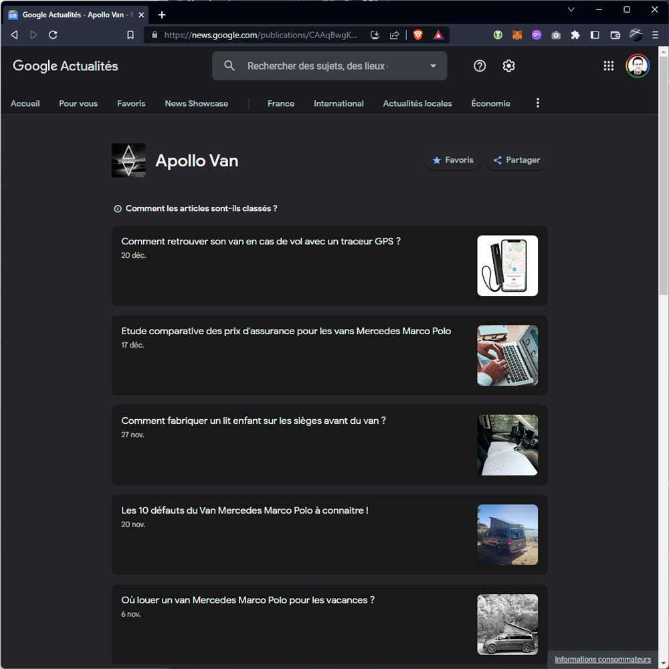The width and height of the screenshot is (669, 669).
Task: Go to the Accueil tab
Action: coord(25,103)
